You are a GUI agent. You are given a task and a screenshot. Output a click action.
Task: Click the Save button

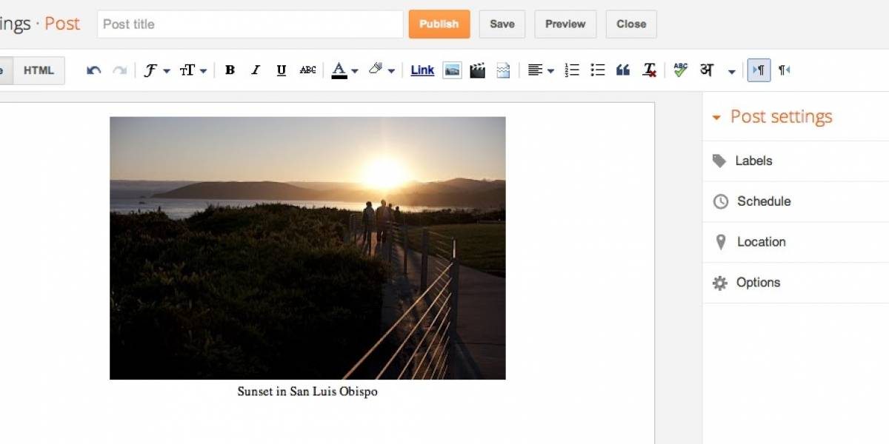502,24
